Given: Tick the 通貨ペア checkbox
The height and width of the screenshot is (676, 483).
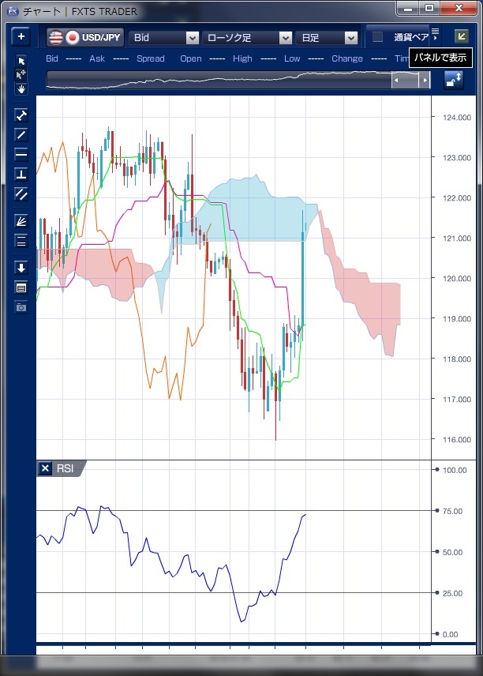Looking at the screenshot, I should click(x=378, y=37).
